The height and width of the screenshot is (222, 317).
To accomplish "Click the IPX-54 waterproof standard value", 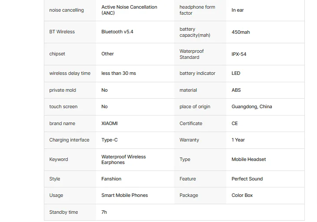I will (239, 54).
